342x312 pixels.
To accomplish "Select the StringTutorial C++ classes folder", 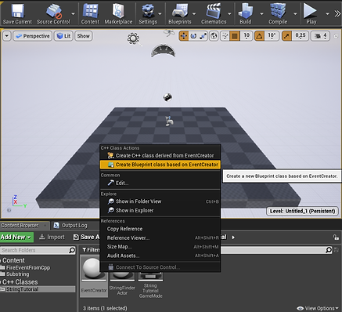I will coord(38,289).
